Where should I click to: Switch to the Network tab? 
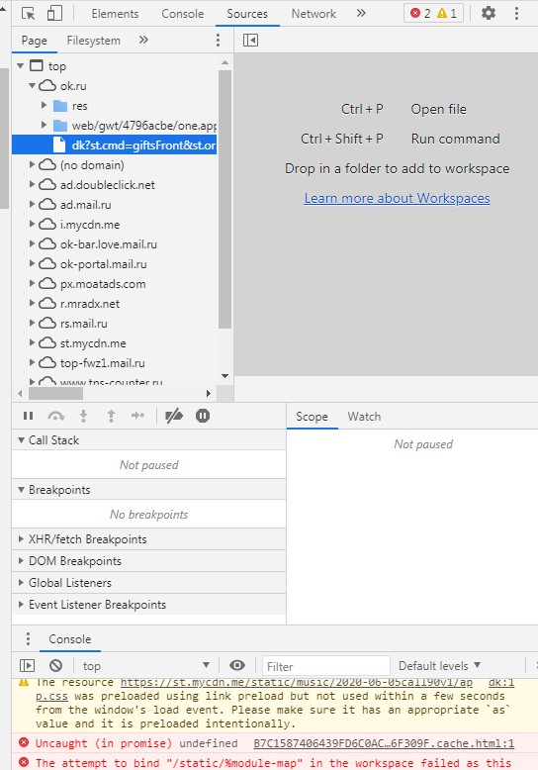tap(314, 14)
